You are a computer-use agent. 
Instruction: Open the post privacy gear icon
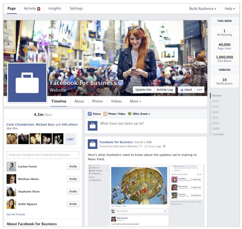click(164, 146)
